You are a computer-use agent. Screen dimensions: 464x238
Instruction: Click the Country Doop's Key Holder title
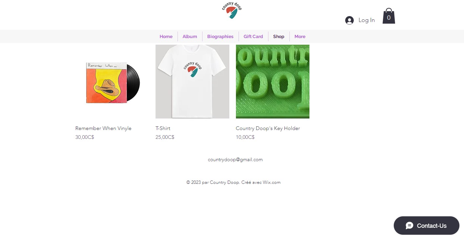(268, 128)
